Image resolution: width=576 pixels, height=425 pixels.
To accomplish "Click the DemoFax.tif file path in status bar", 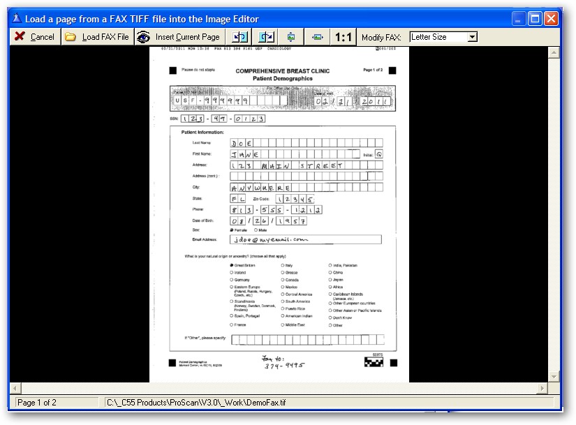I will (196, 403).
